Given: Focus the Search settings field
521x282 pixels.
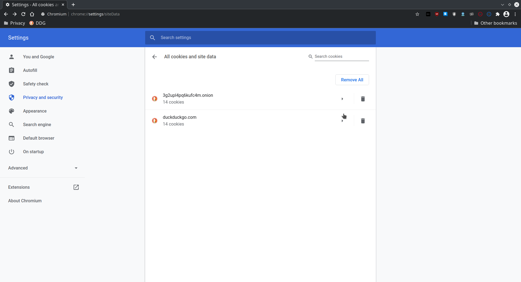Looking at the screenshot, I should coord(260,38).
